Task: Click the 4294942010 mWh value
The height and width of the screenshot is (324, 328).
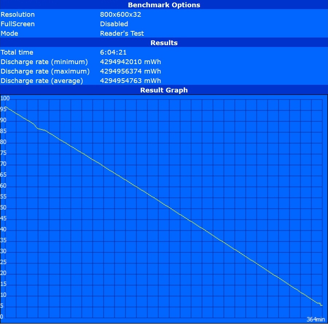Action: pyautogui.click(x=130, y=62)
